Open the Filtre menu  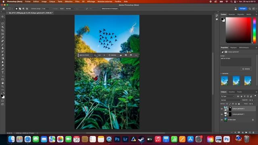tap(77, 2)
